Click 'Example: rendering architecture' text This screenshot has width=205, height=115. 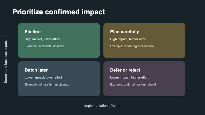(x=132, y=46)
